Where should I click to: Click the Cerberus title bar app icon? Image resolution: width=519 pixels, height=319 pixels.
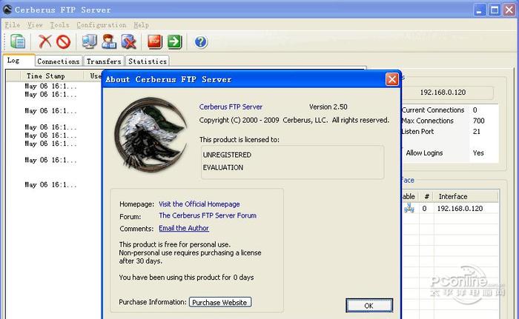pyautogui.click(x=7, y=10)
